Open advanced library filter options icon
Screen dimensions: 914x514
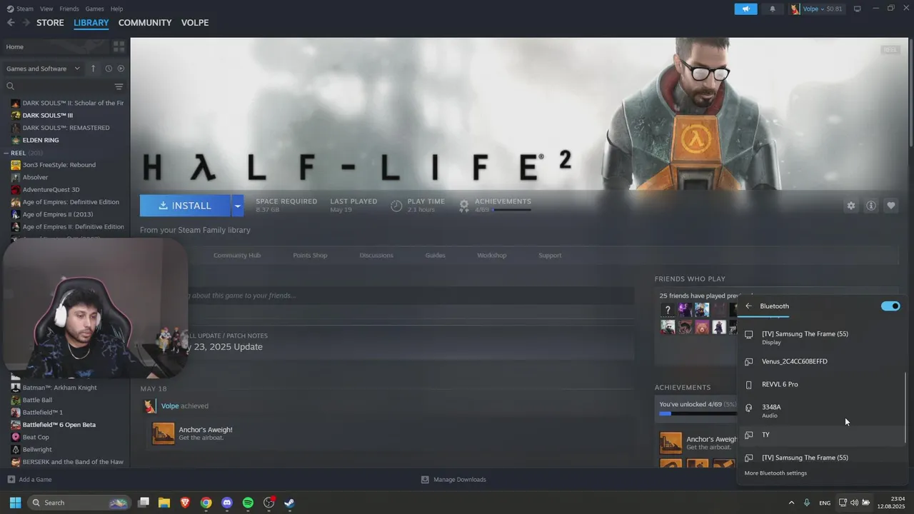[119, 86]
